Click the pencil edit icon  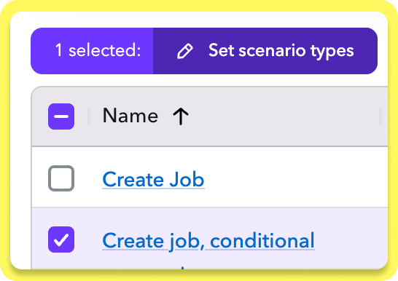tap(185, 51)
